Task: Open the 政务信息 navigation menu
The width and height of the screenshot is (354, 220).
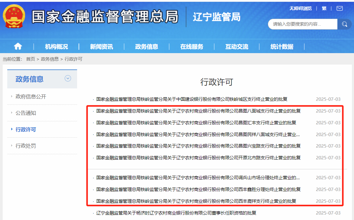Action: 147,47
